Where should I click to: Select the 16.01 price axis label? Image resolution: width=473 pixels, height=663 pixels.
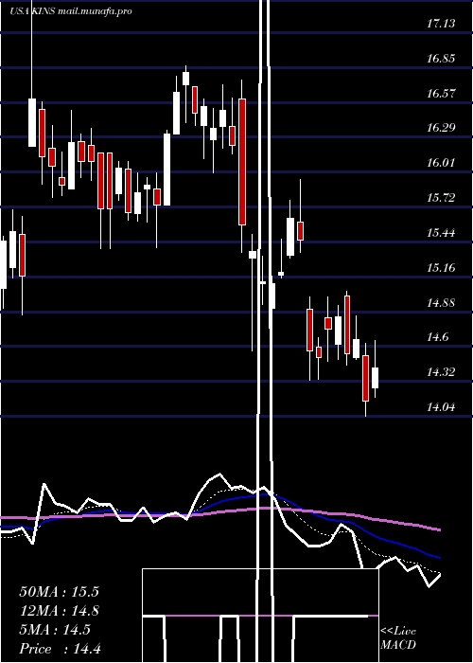click(x=441, y=163)
